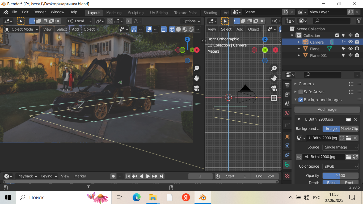
Task: Open the outliner filter funnel icon
Action: point(359,21)
